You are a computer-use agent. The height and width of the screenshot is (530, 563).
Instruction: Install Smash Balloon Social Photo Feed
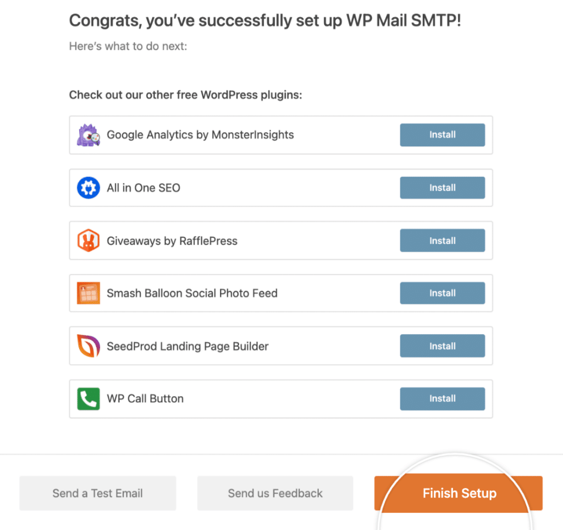click(x=442, y=293)
